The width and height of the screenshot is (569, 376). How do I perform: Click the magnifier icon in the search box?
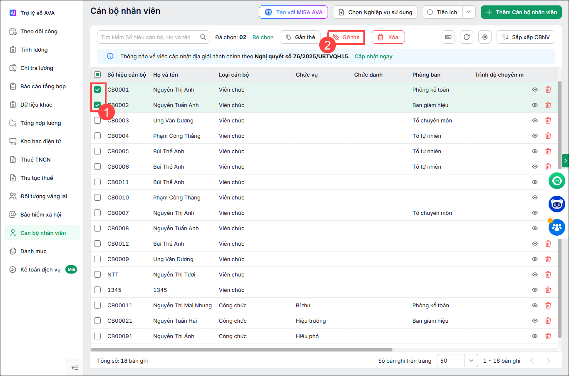pos(203,37)
